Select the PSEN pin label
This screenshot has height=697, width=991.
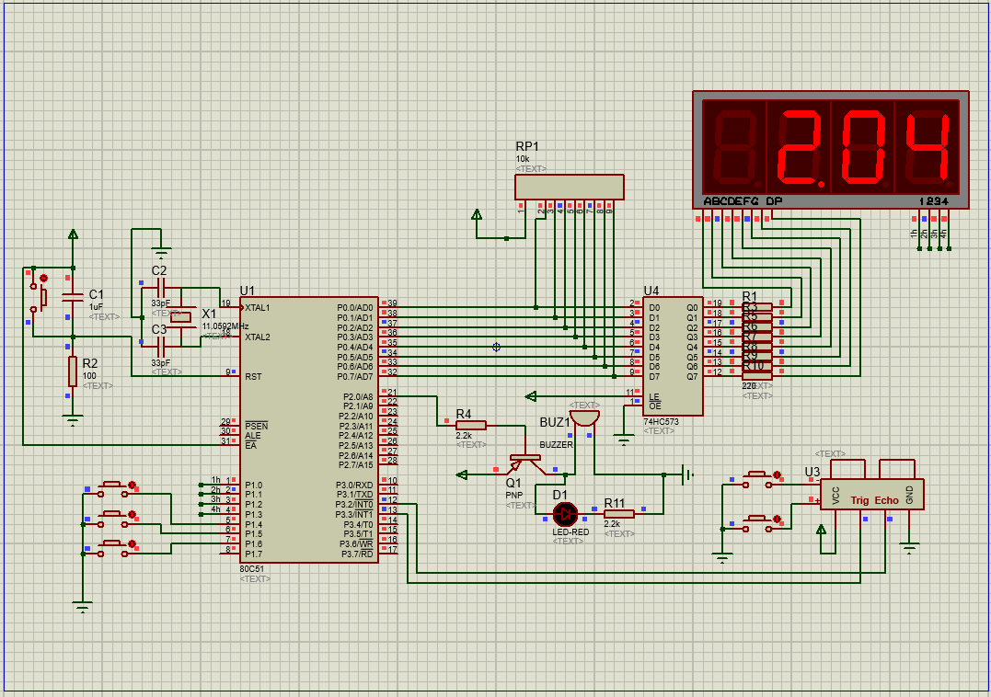click(x=257, y=426)
